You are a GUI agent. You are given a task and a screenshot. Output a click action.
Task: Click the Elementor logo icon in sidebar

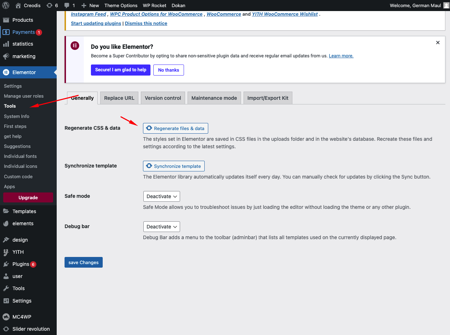pyautogui.click(x=6, y=72)
